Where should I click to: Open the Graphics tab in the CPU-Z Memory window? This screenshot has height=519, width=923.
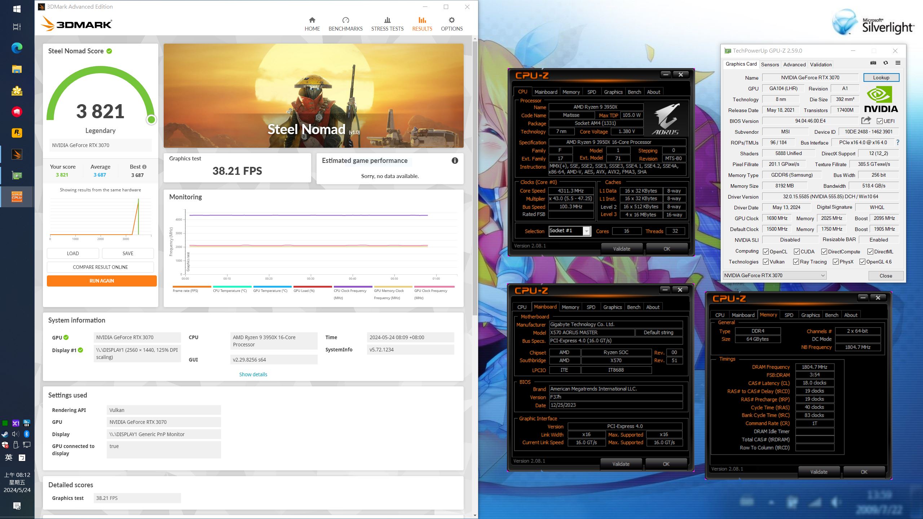(810, 315)
